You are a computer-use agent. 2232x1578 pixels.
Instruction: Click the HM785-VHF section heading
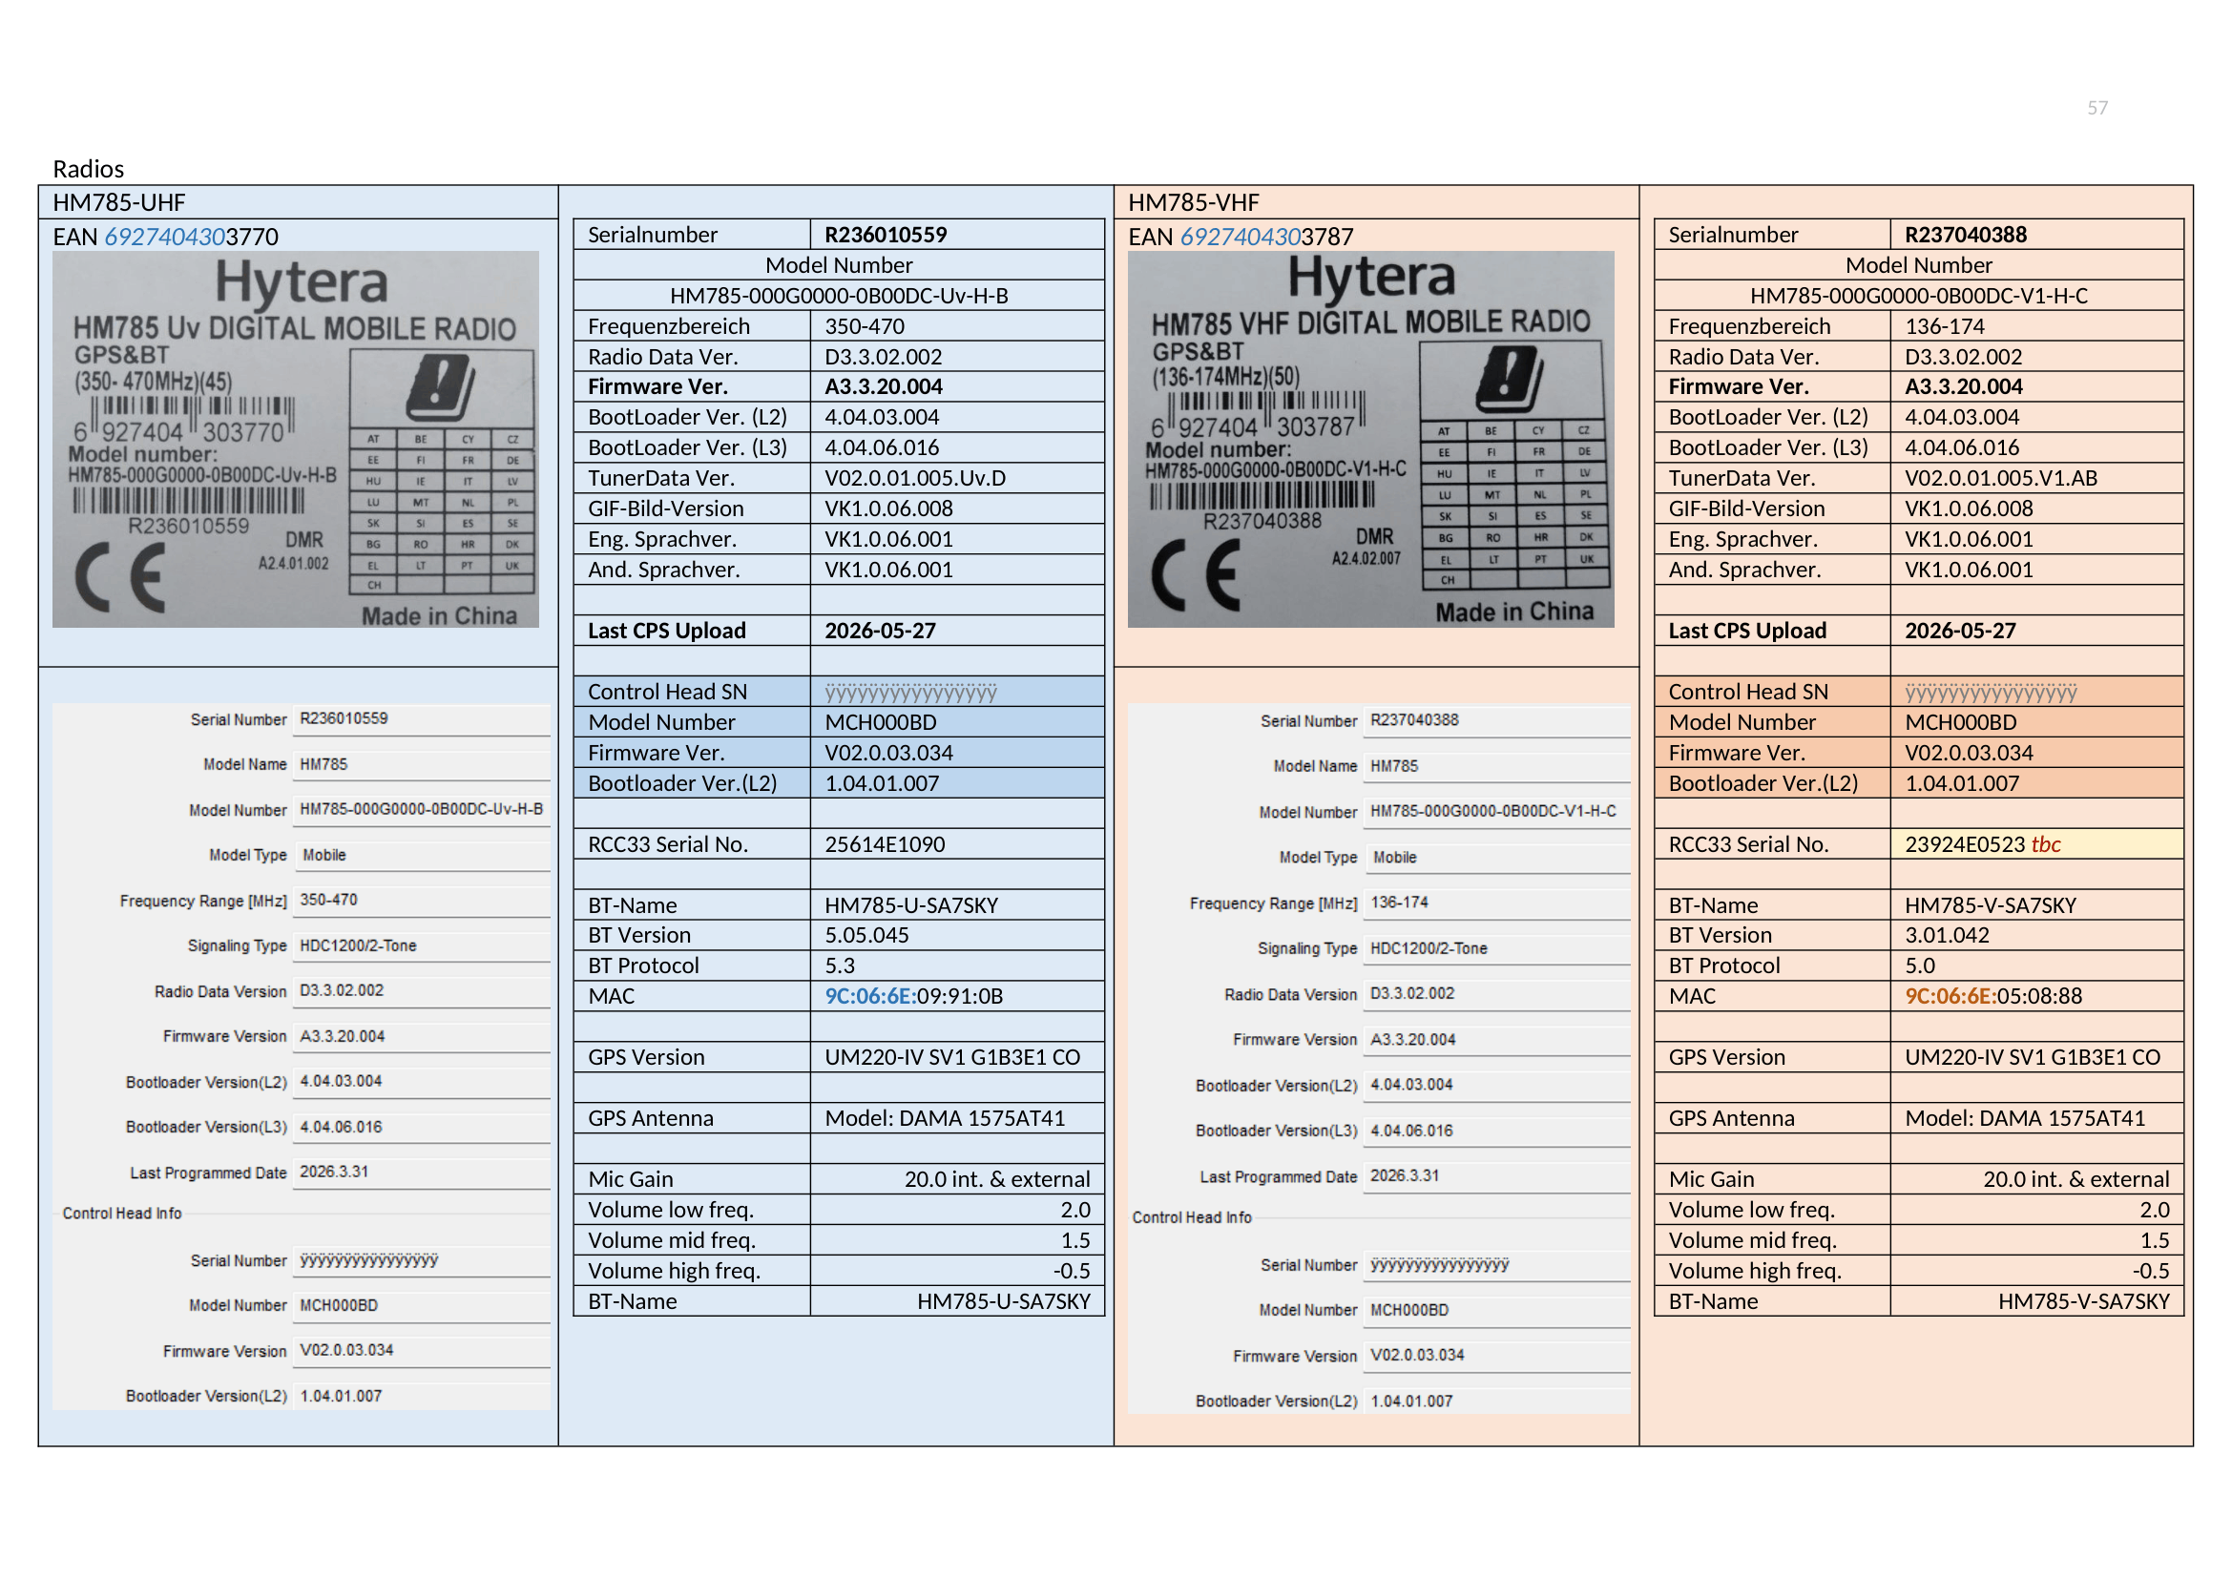pyautogui.click(x=1193, y=202)
